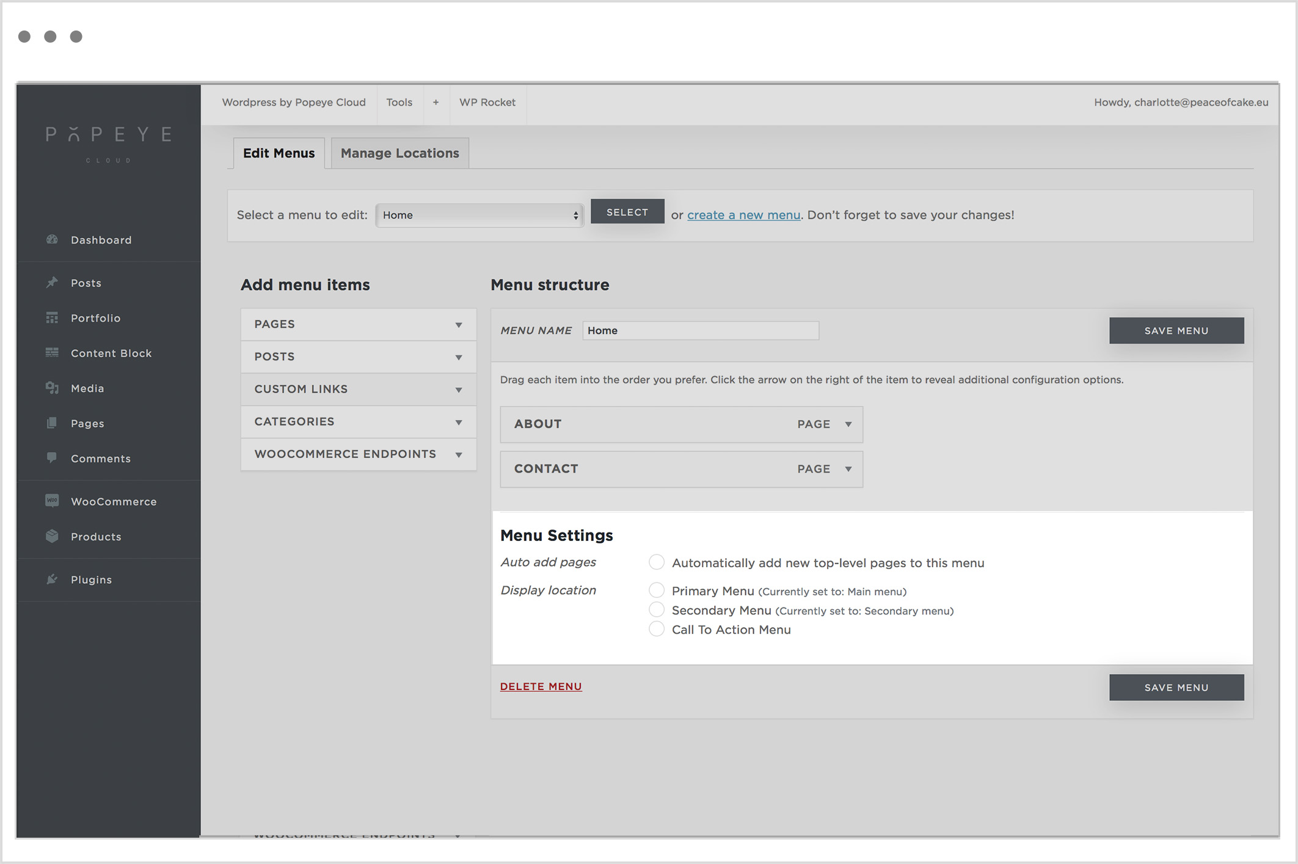This screenshot has height=864, width=1298.
Task: Expand the About menu item options
Action: (848, 424)
